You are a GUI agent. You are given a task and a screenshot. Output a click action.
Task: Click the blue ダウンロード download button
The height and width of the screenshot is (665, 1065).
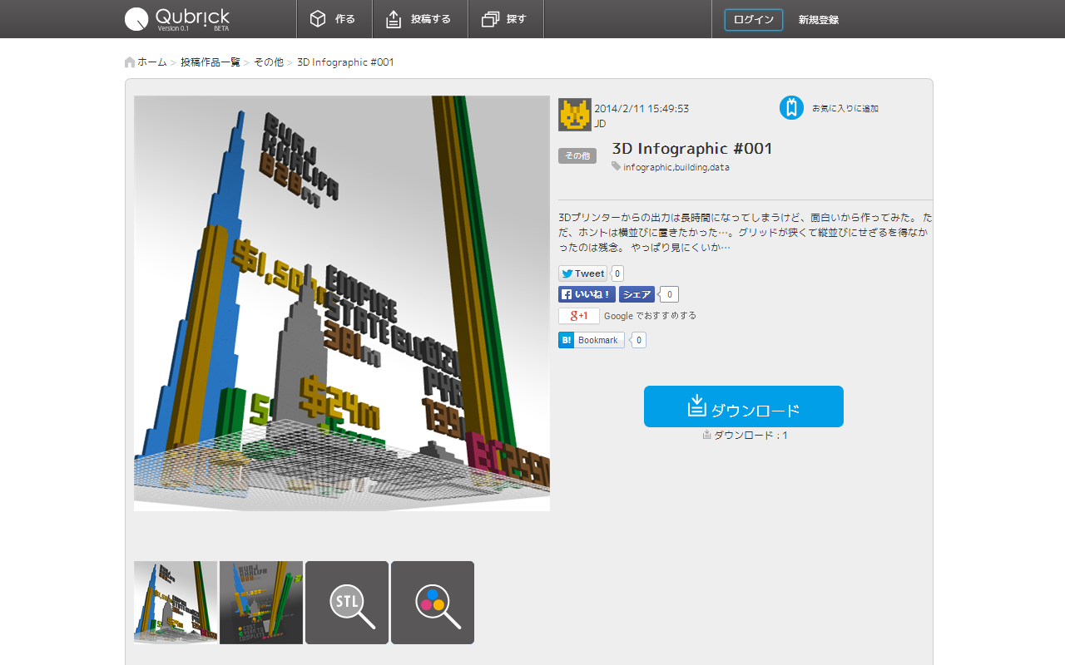click(744, 406)
